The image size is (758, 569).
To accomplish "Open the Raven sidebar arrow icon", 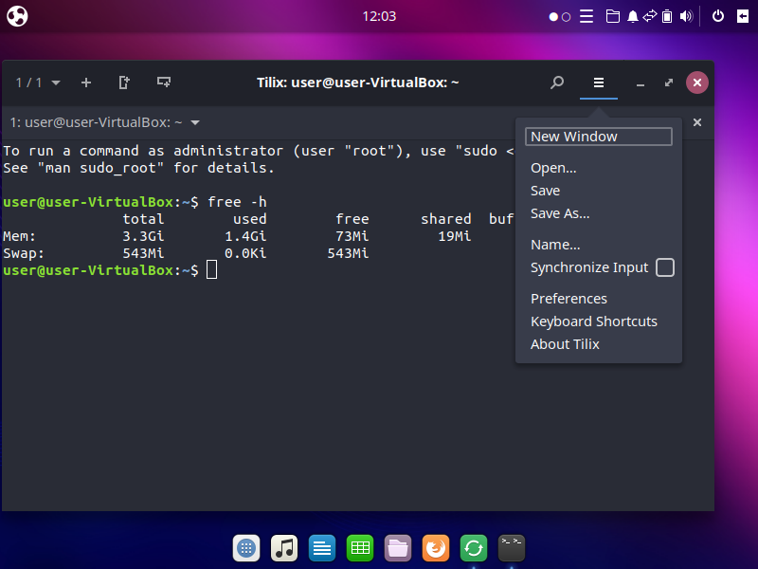I will coord(743,16).
